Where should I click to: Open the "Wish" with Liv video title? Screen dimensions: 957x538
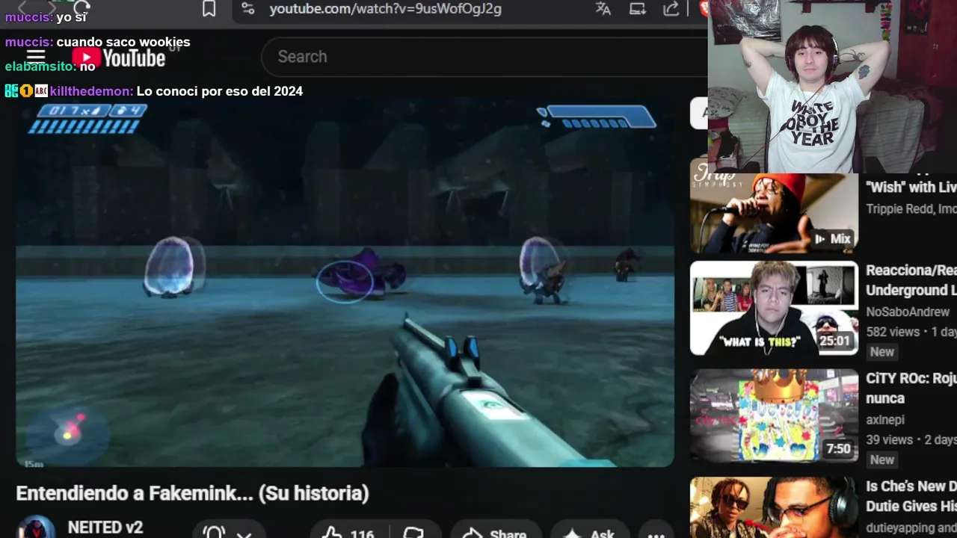click(911, 188)
